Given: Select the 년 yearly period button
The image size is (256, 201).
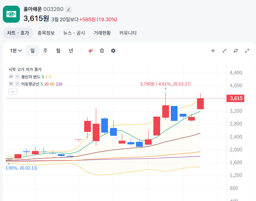Looking at the screenshot, I should 71,51.
